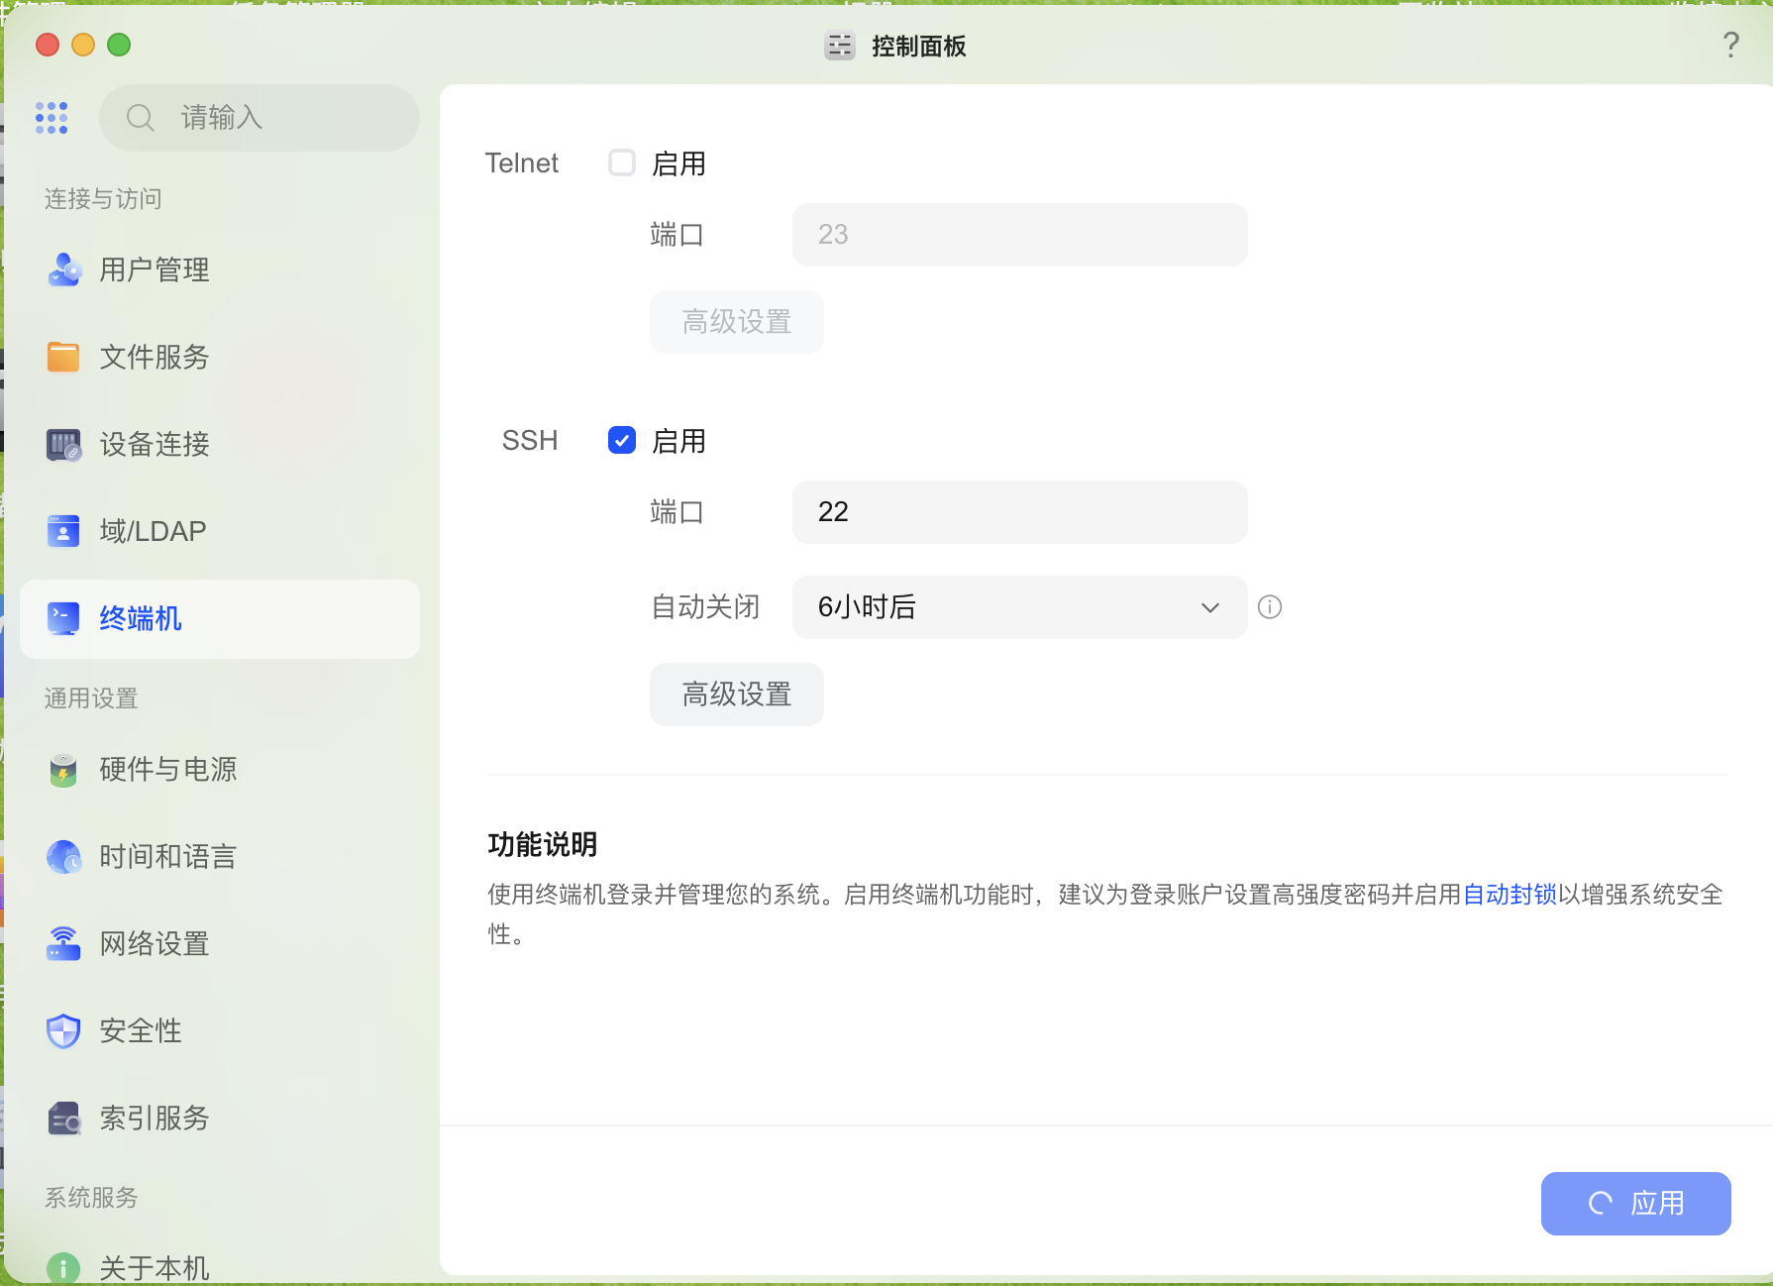Open 文件服务 section
The width and height of the screenshot is (1773, 1286).
[220, 357]
